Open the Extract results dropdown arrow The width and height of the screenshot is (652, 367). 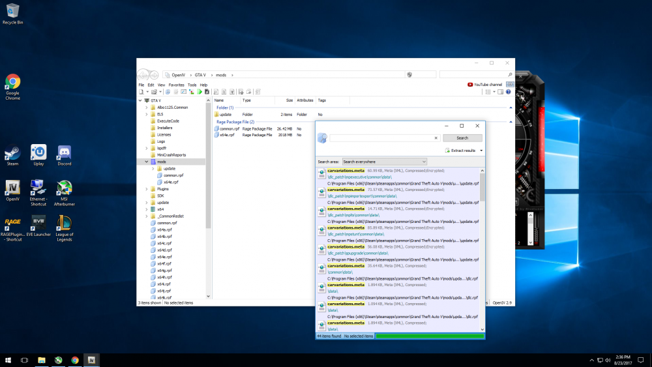coord(481,151)
